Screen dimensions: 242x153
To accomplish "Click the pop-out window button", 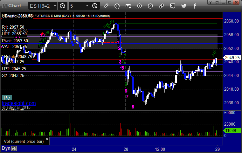I will click(217, 2).
